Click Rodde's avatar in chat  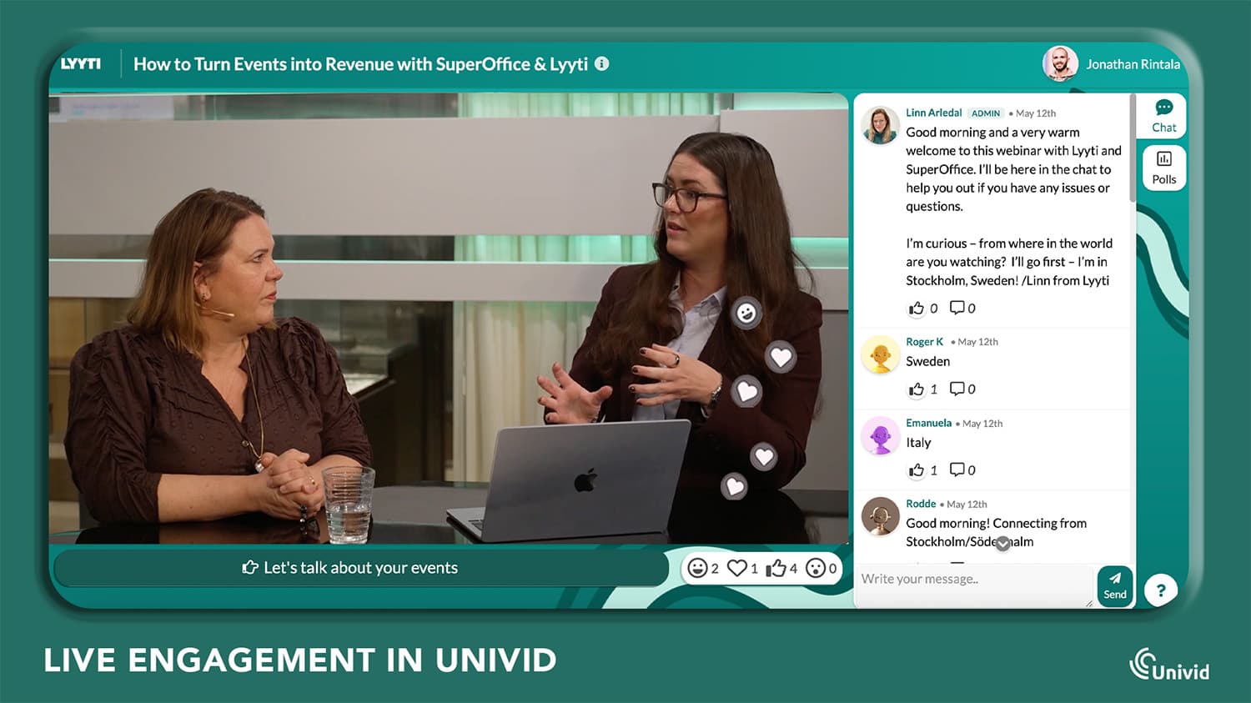(880, 516)
